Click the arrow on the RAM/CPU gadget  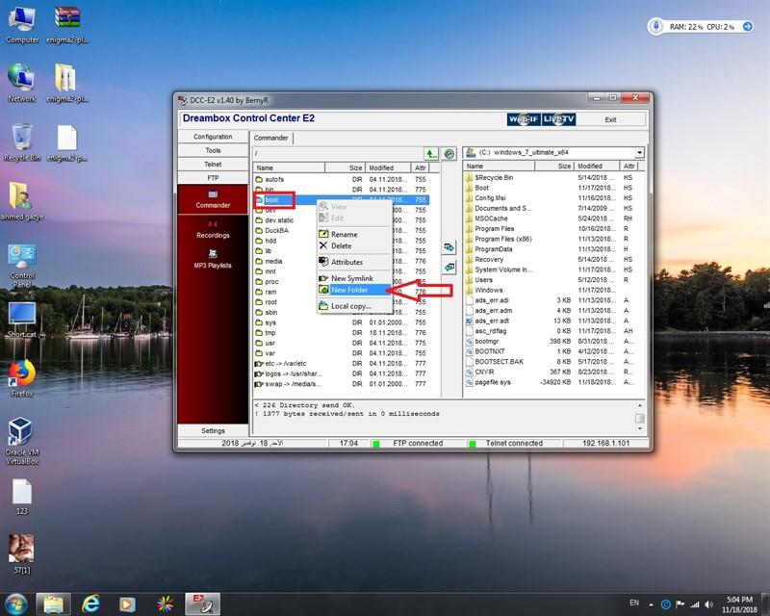pos(748,27)
